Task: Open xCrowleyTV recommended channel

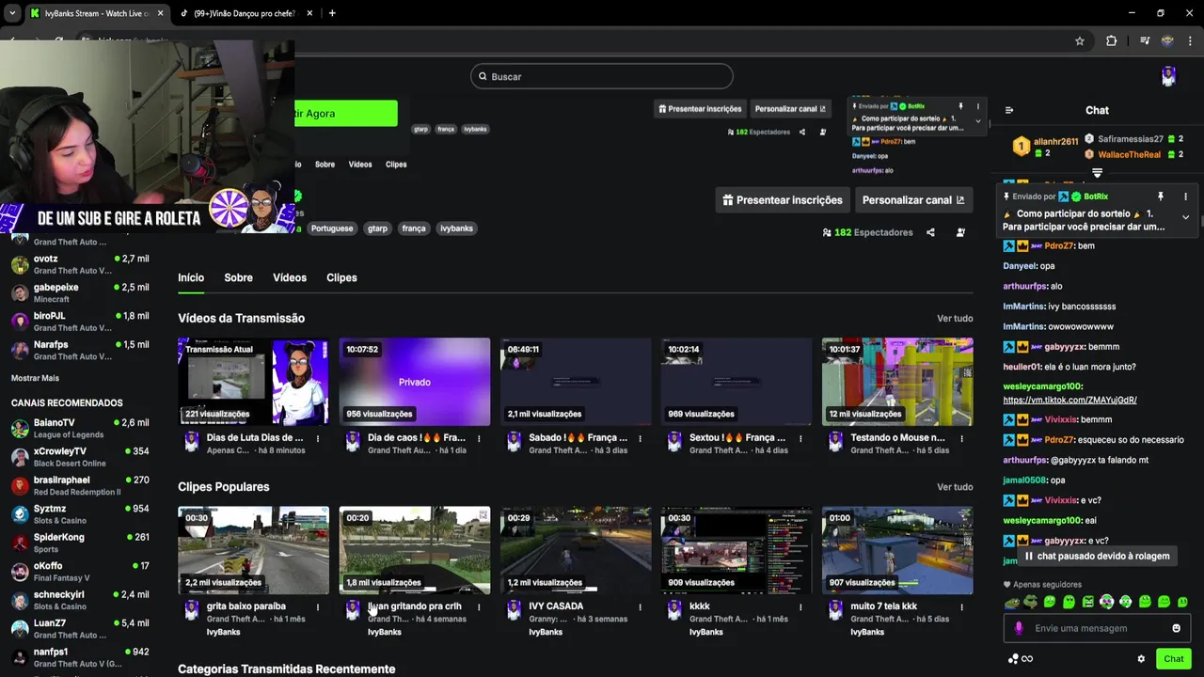Action: pyautogui.click(x=80, y=457)
